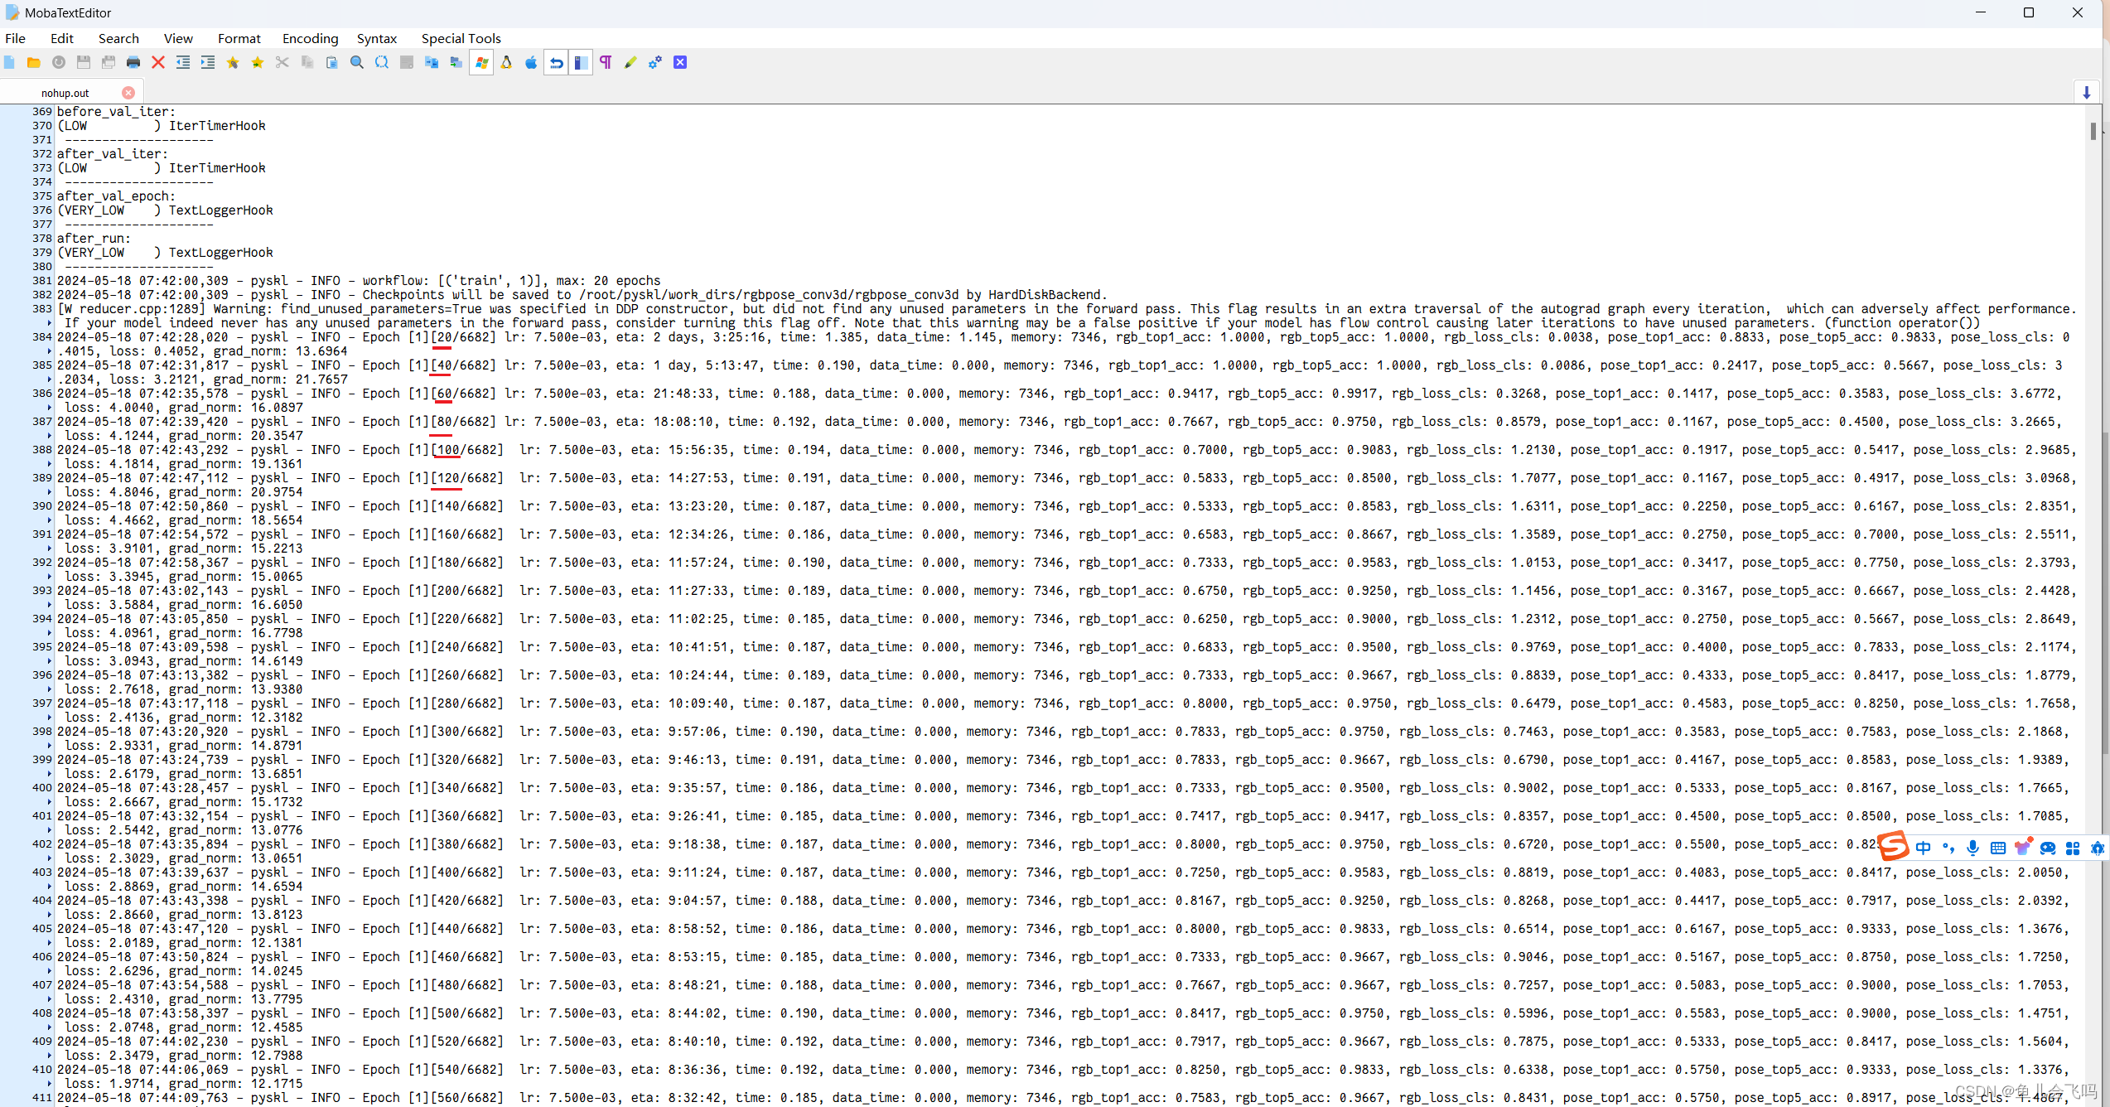Viewport: 2110px width, 1107px height.
Task: Toggle Chinese/English input on the Sogou tray bar
Action: pos(1924,848)
